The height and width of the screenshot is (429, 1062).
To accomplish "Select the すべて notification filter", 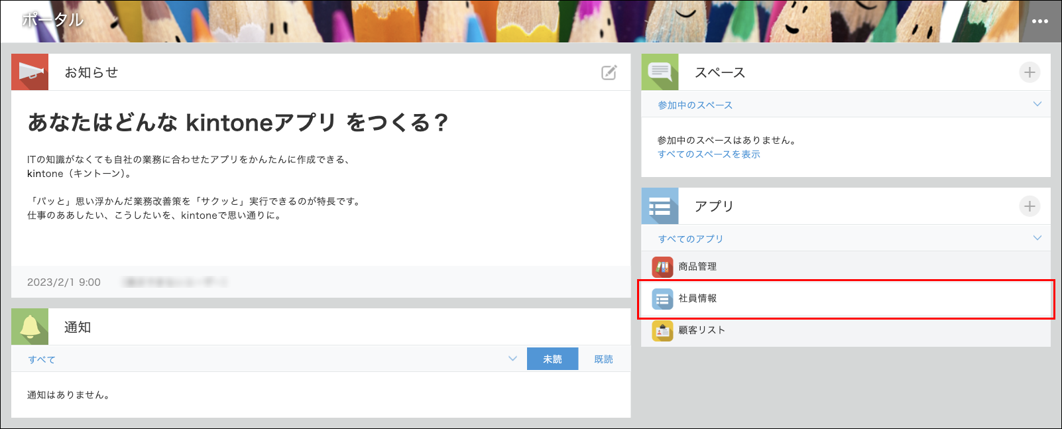I will click(x=42, y=359).
